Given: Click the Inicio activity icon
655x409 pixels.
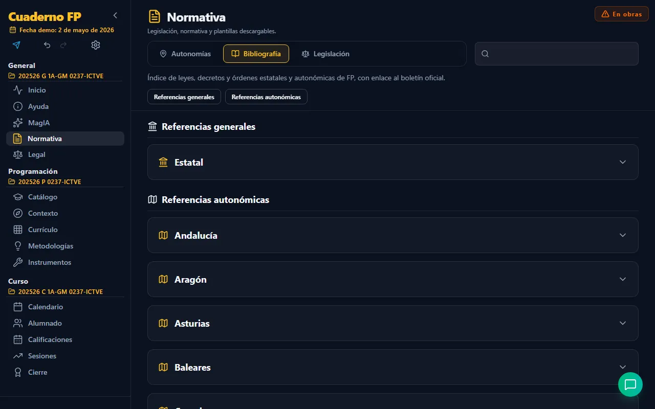Looking at the screenshot, I should pyautogui.click(x=18, y=90).
